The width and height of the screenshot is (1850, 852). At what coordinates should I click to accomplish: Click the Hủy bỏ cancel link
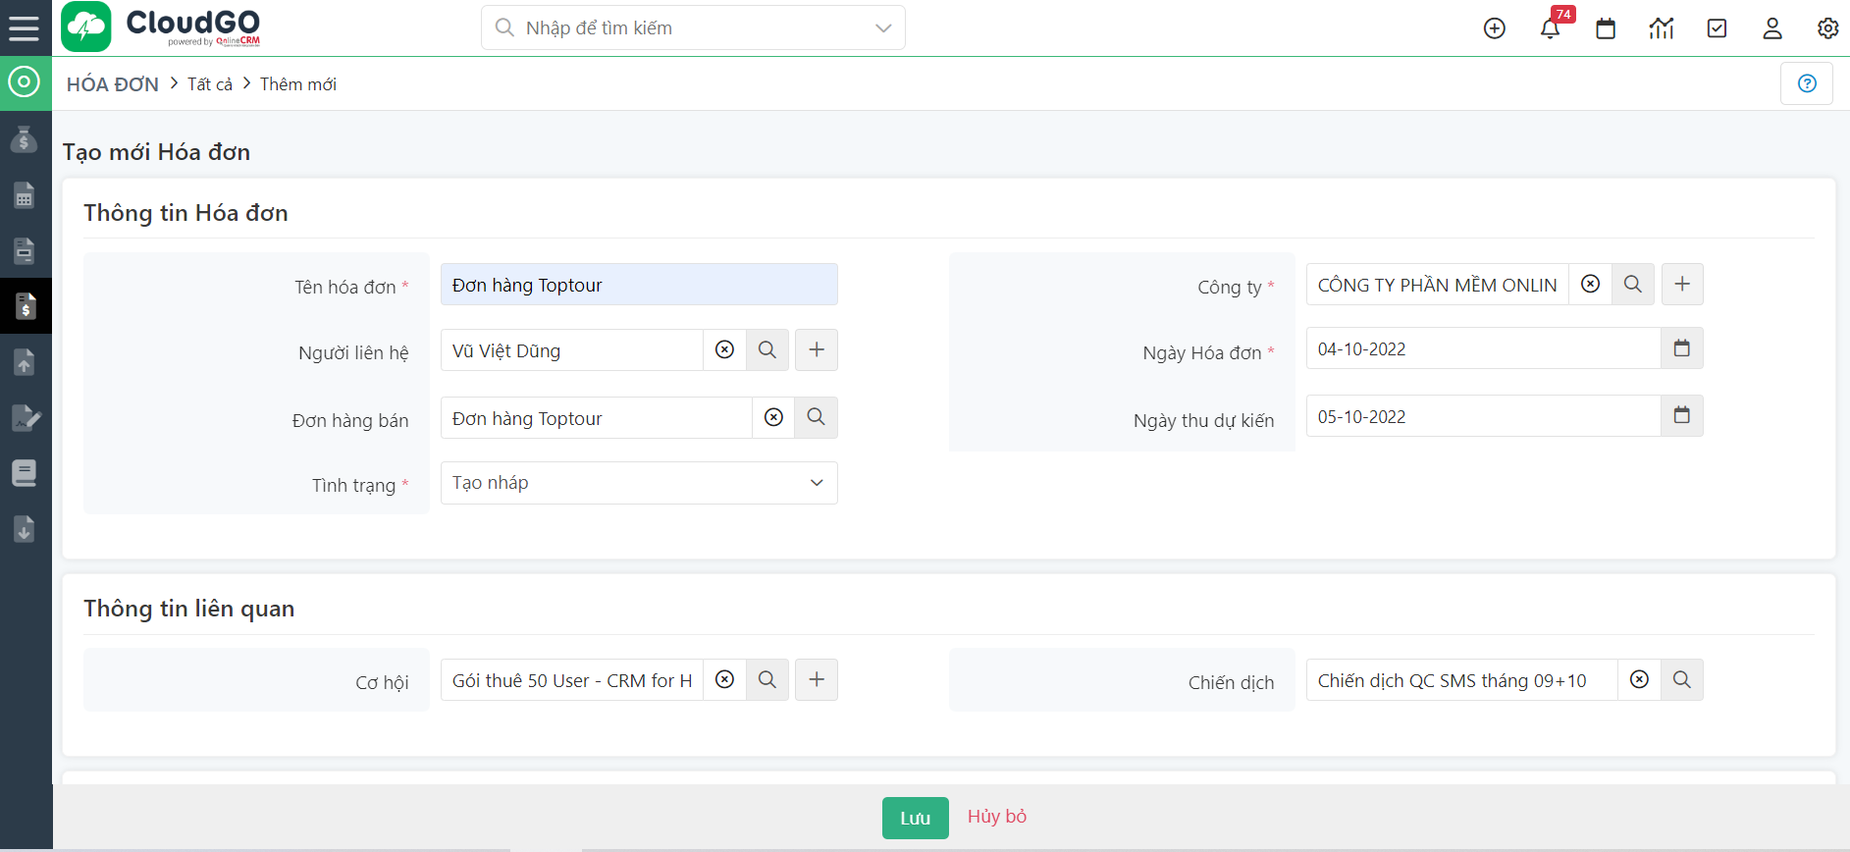(x=996, y=817)
